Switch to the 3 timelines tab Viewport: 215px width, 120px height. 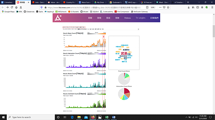tap(7, 2)
